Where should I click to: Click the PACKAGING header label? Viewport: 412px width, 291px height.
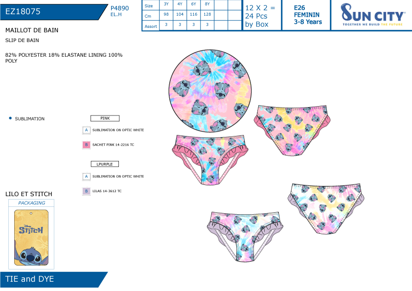(x=31, y=203)
